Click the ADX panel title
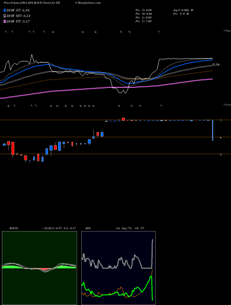Image resolution: width=231 pixels, height=305 pixels. tap(88, 228)
